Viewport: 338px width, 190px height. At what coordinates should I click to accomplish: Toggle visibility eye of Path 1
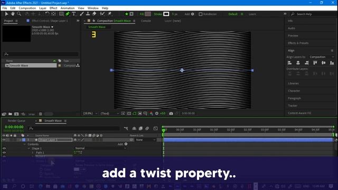click(4, 153)
